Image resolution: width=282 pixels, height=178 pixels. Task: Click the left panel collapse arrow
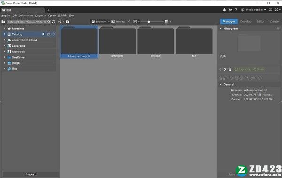pos(1,102)
